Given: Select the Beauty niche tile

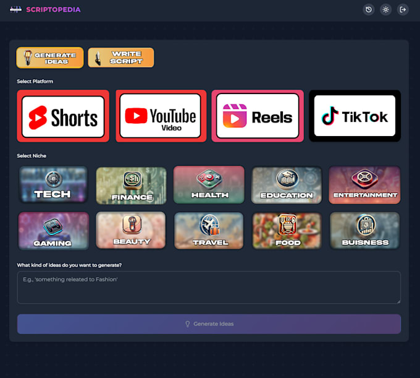Looking at the screenshot, I should click(x=131, y=230).
